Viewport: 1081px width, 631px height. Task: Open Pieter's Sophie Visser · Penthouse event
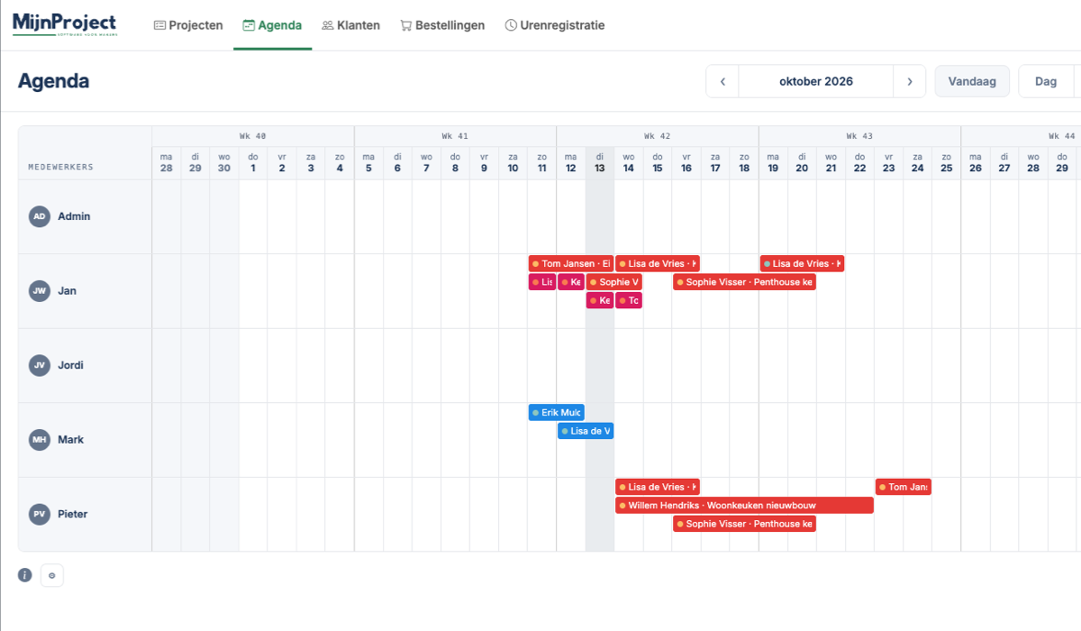745,524
